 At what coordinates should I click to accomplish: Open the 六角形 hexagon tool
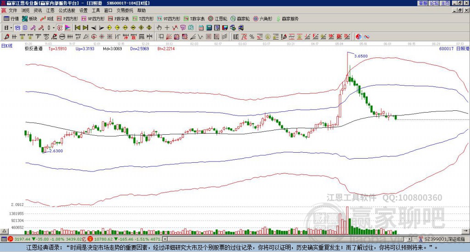click(263, 18)
